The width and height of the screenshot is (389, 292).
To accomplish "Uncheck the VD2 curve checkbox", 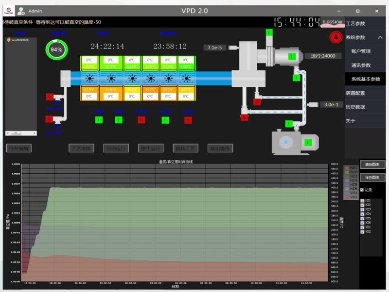I will [x=362, y=231].
